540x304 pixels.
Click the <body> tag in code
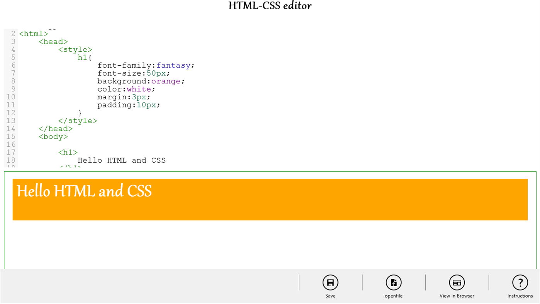point(53,137)
